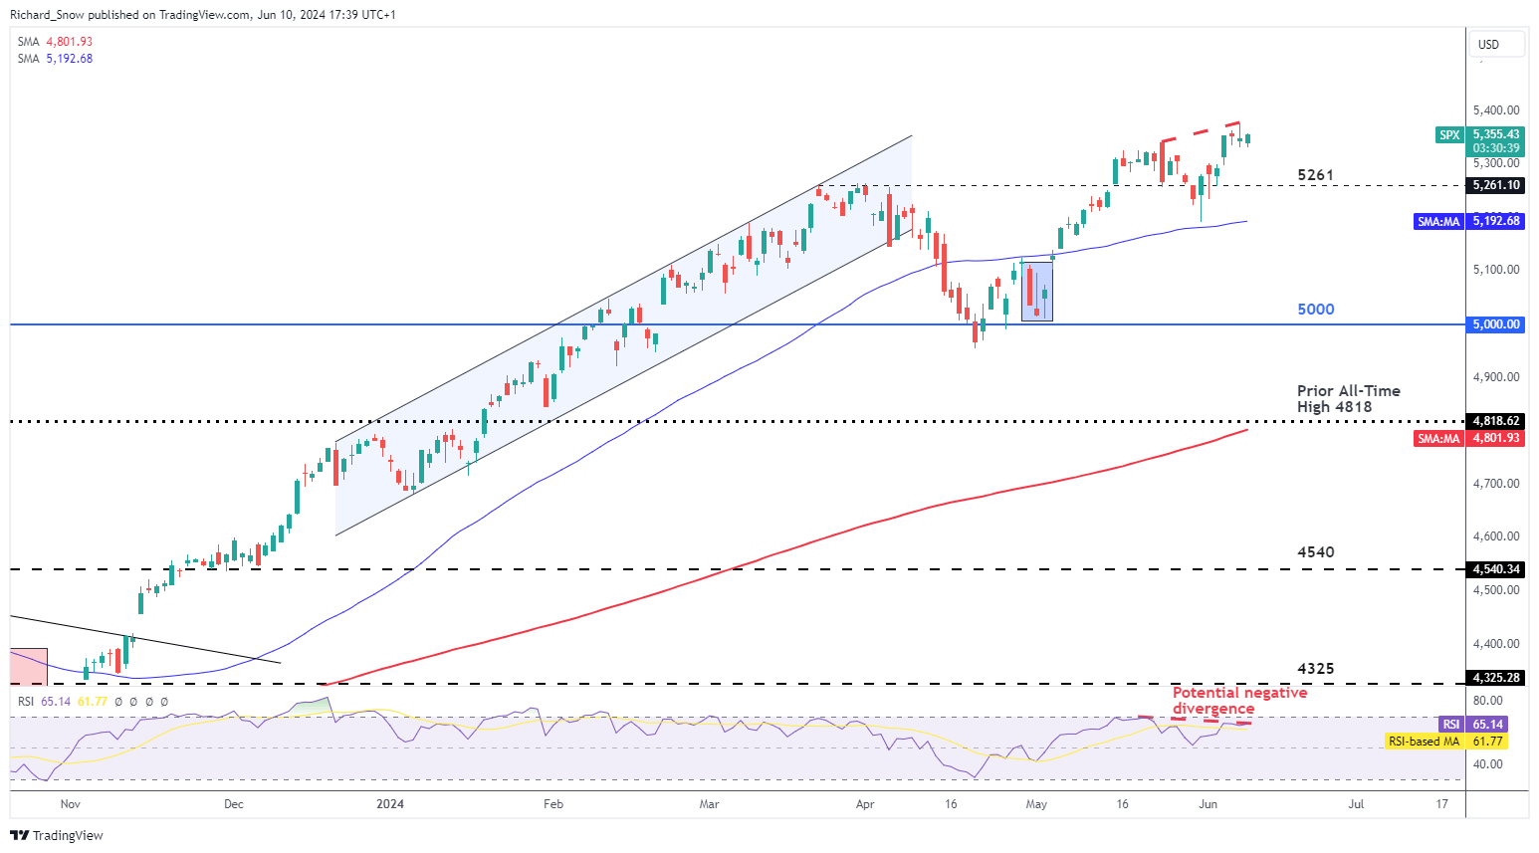
Task: Select the blue '5000' chart annotation
Action: point(1315,310)
